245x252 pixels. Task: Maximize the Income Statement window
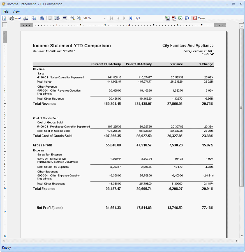[x=234, y=4]
